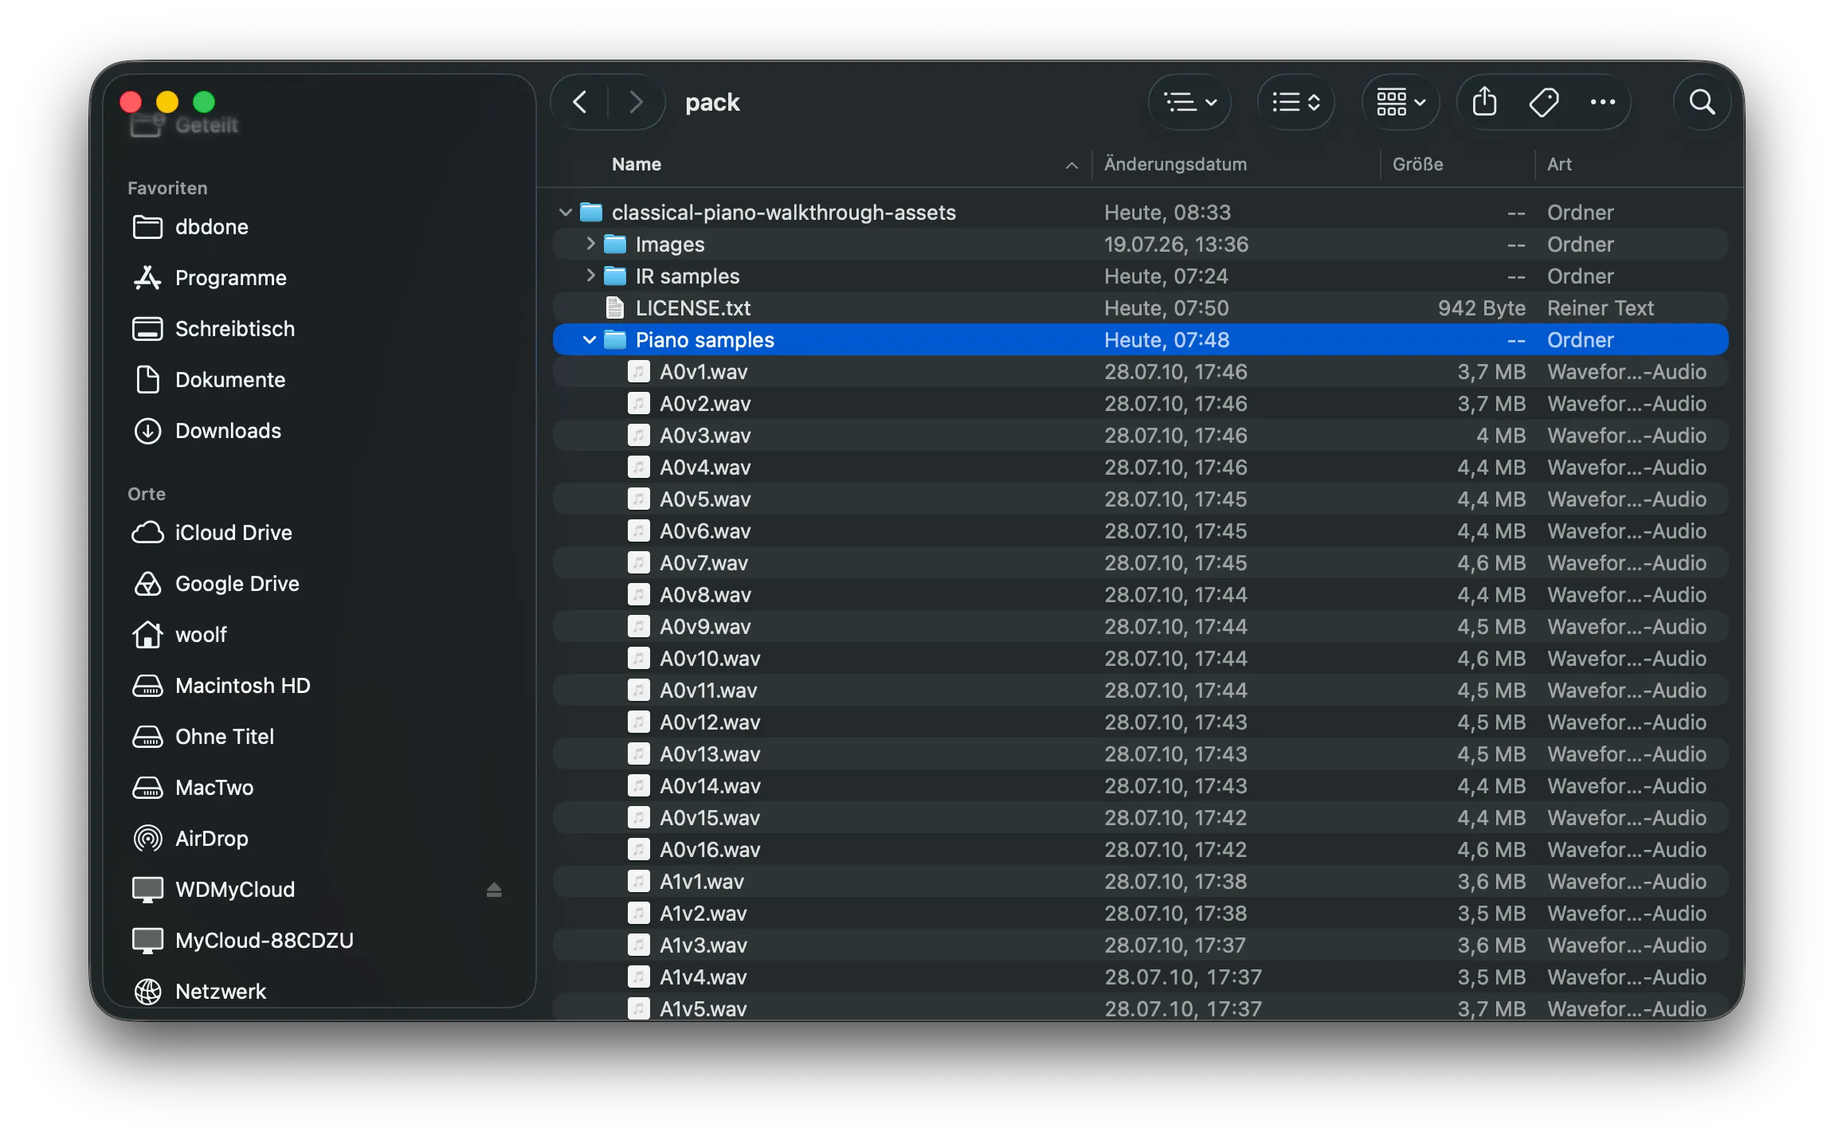Go forward with the right chevron button
Screen dimensions: 1834x1139
(636, 102)
